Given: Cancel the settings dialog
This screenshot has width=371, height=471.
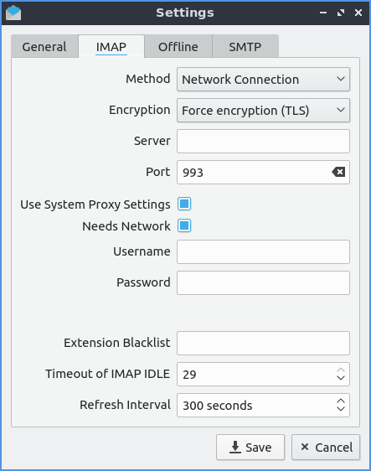Looking at the screenshot, I should click(326, 448).
